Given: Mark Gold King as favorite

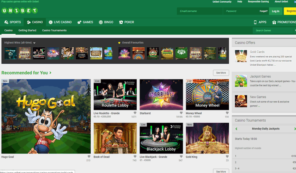Looking at the screenshot, I should 227,156.
